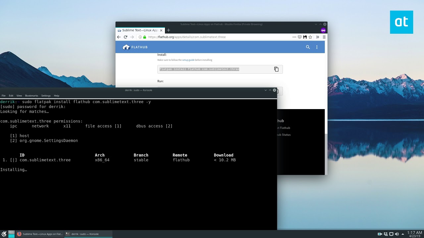
Task: Switch to Konsole task in taskbar
Action: (88, 234)
